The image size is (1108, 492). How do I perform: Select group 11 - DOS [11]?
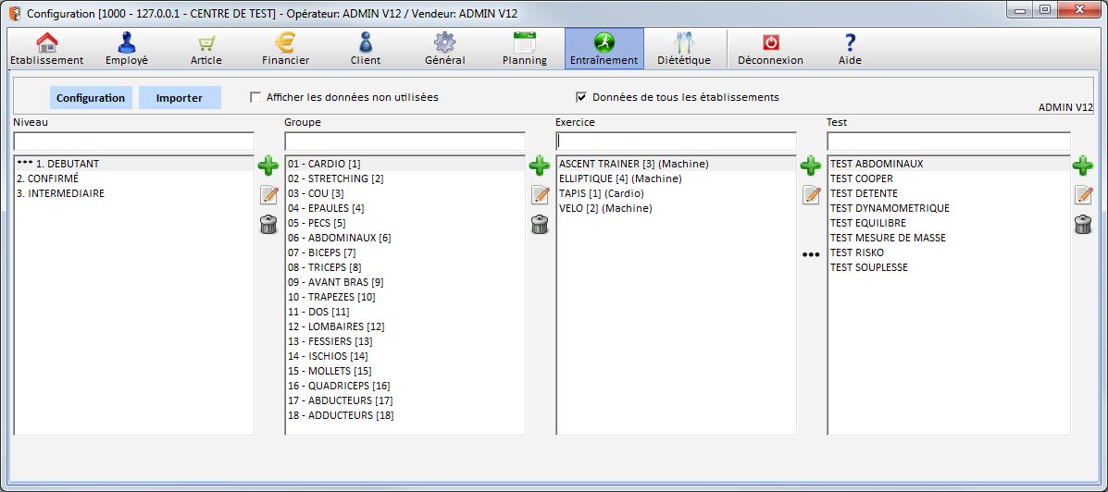(405, 312)
